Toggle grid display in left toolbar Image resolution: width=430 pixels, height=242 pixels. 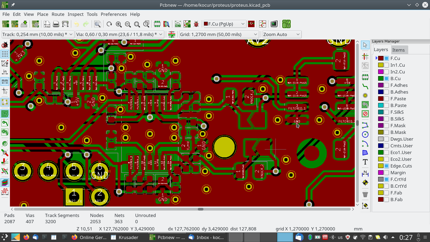point(5,54)
